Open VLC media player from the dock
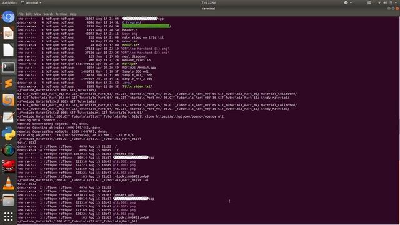 (8, 183)
